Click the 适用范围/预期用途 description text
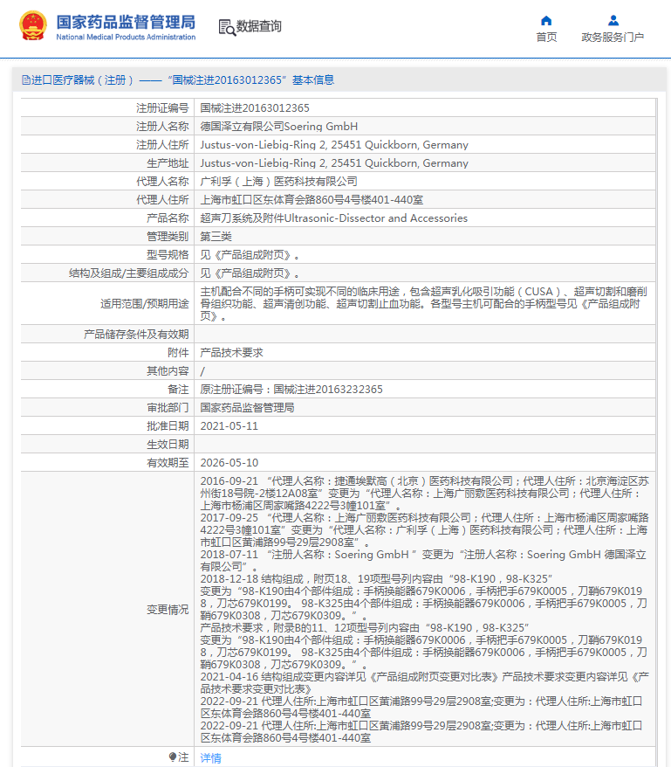 (424, 304)
